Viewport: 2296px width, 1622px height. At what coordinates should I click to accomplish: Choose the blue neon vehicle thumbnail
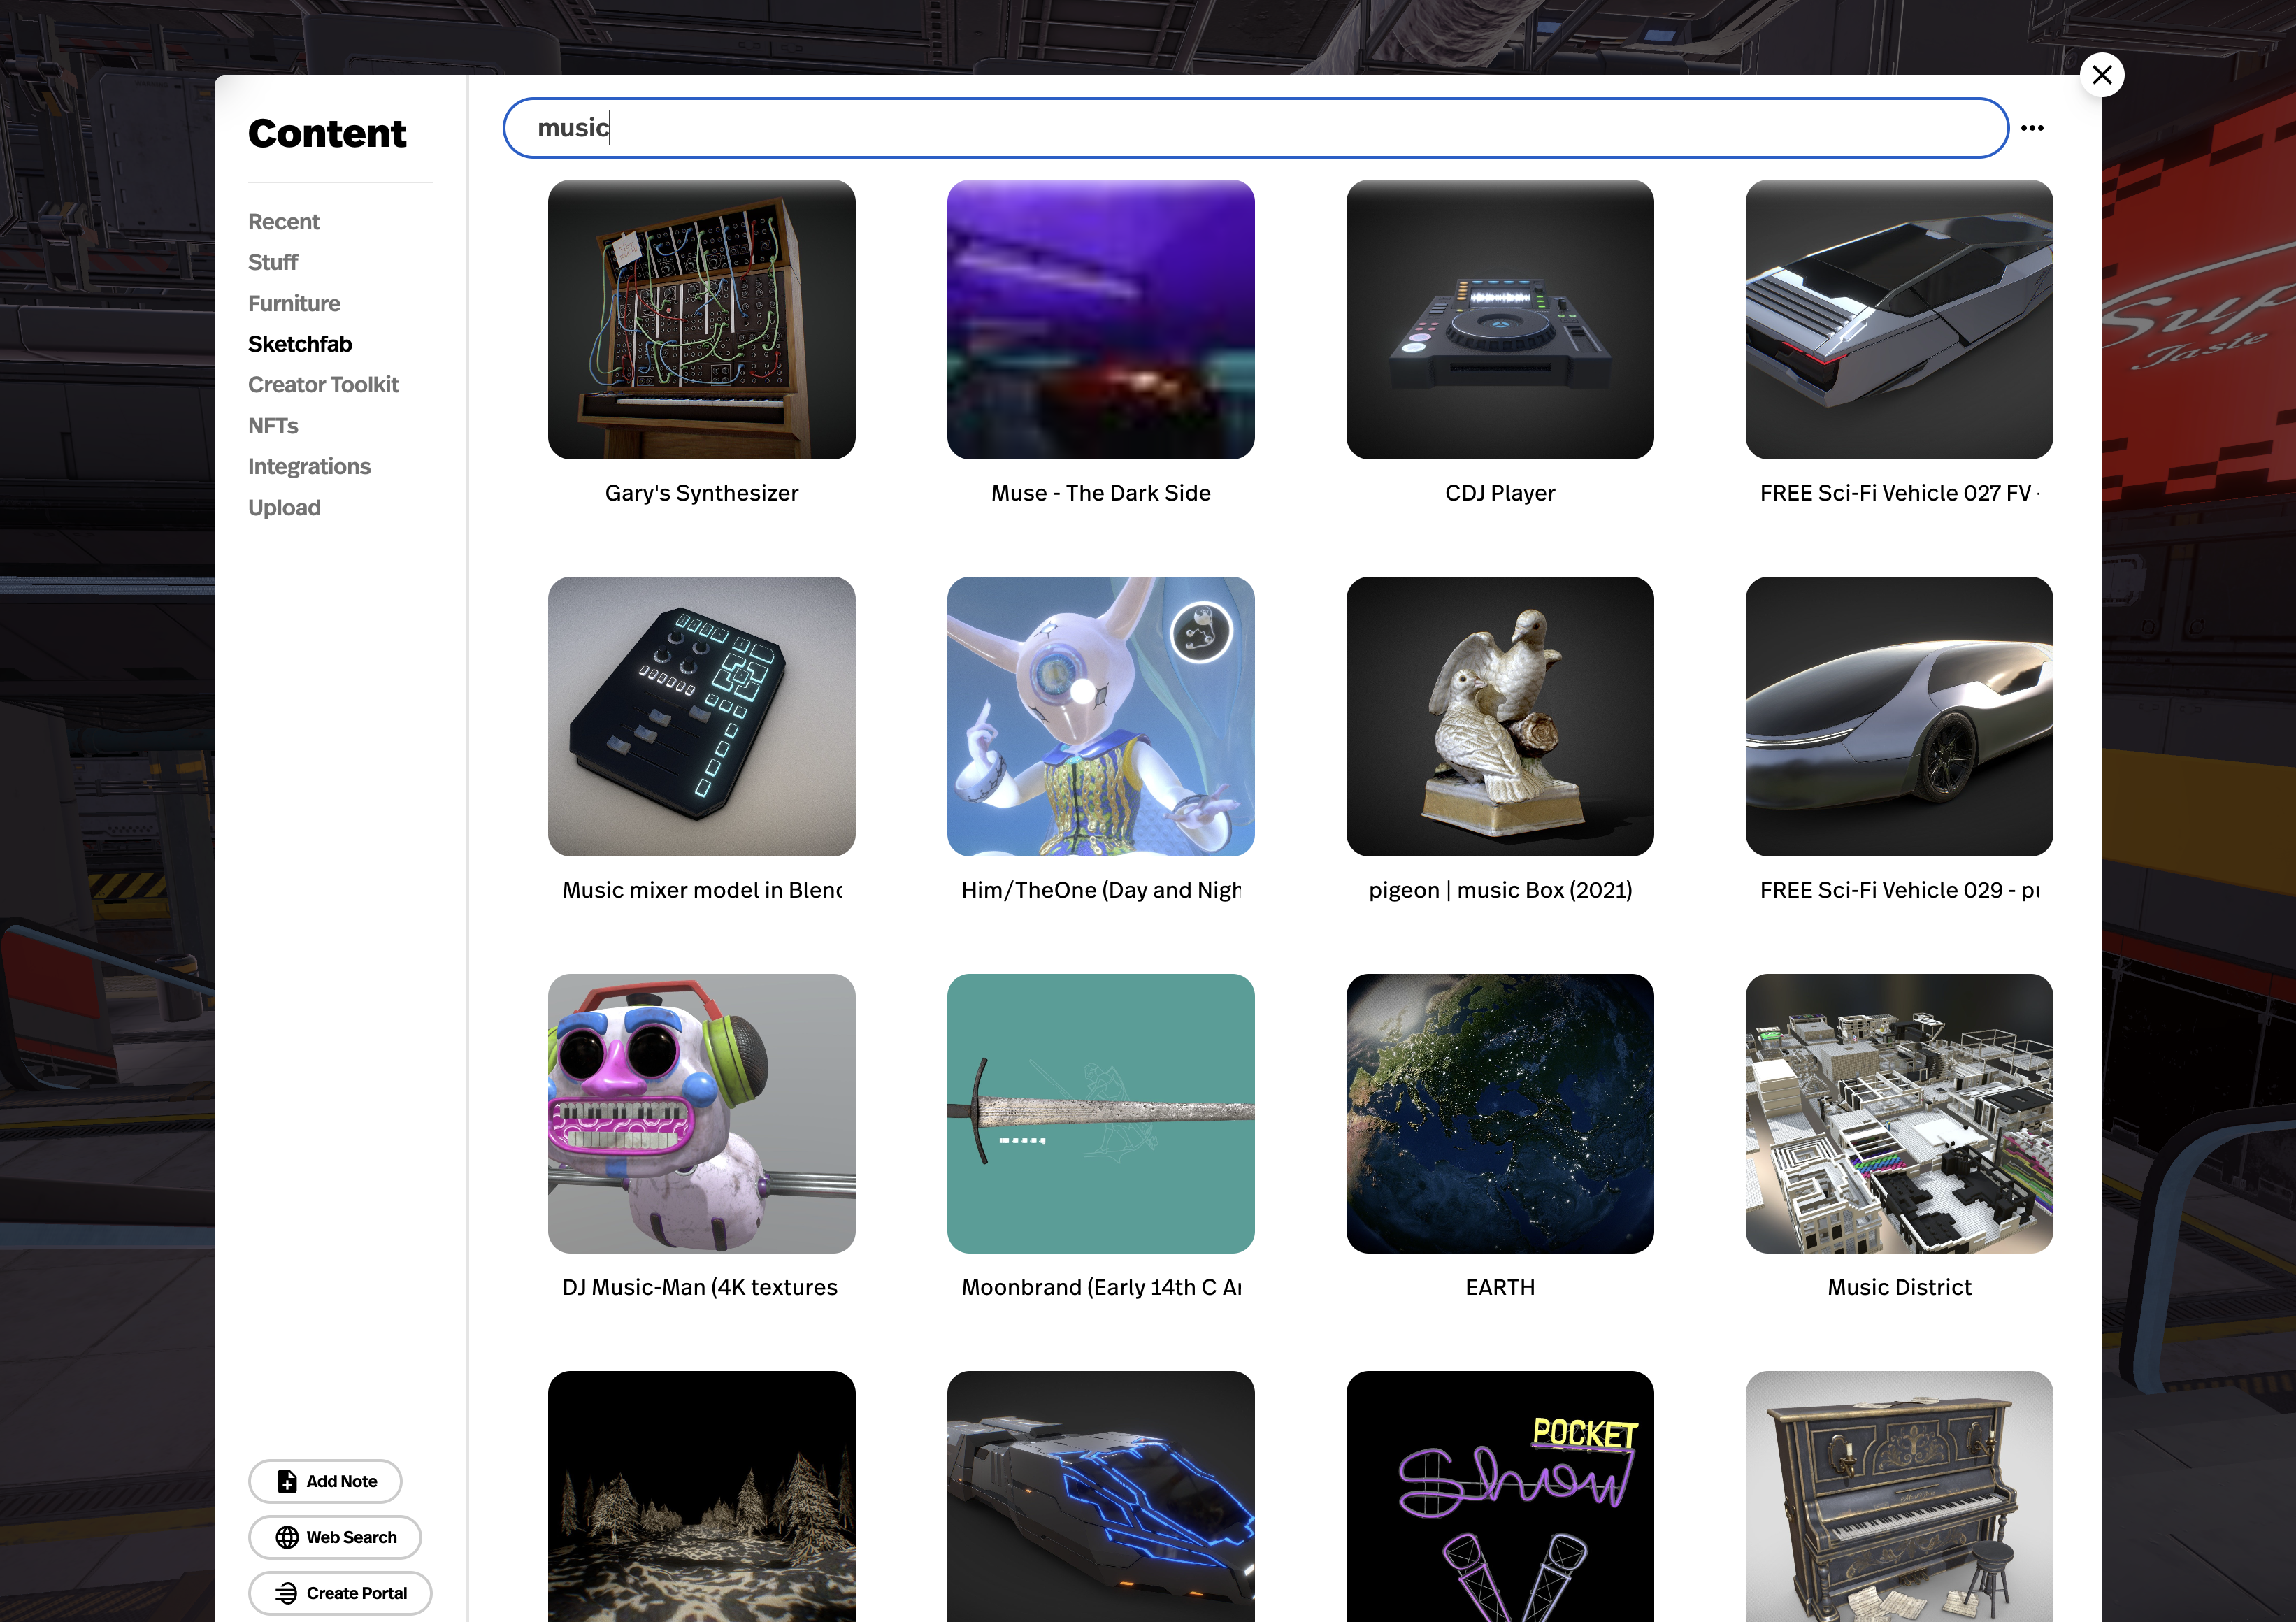coord(1101,1496)
